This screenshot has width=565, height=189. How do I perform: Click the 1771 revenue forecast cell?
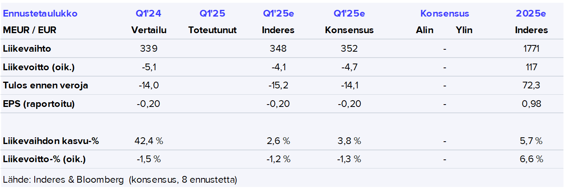pyautogui.click(x=531, y=49)
